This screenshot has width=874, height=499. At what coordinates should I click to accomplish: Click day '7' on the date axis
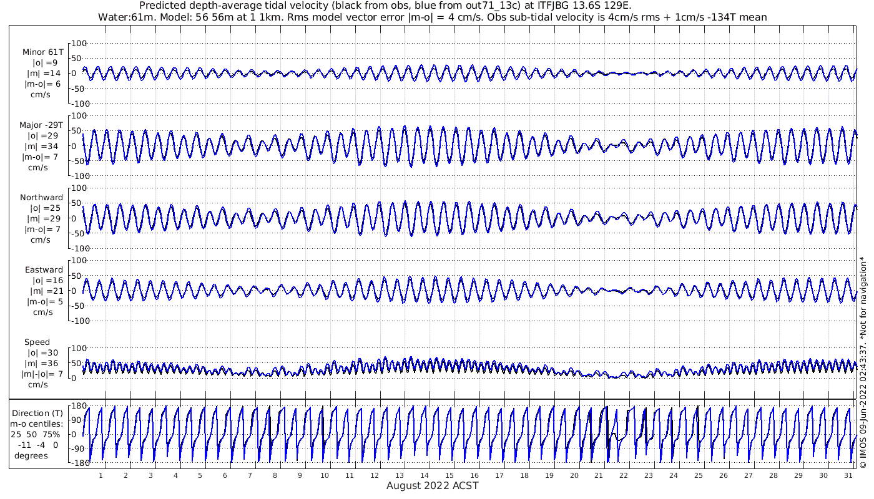coord(250,475)
